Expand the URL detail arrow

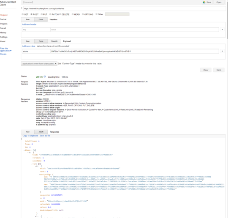[x=22, y=8]
